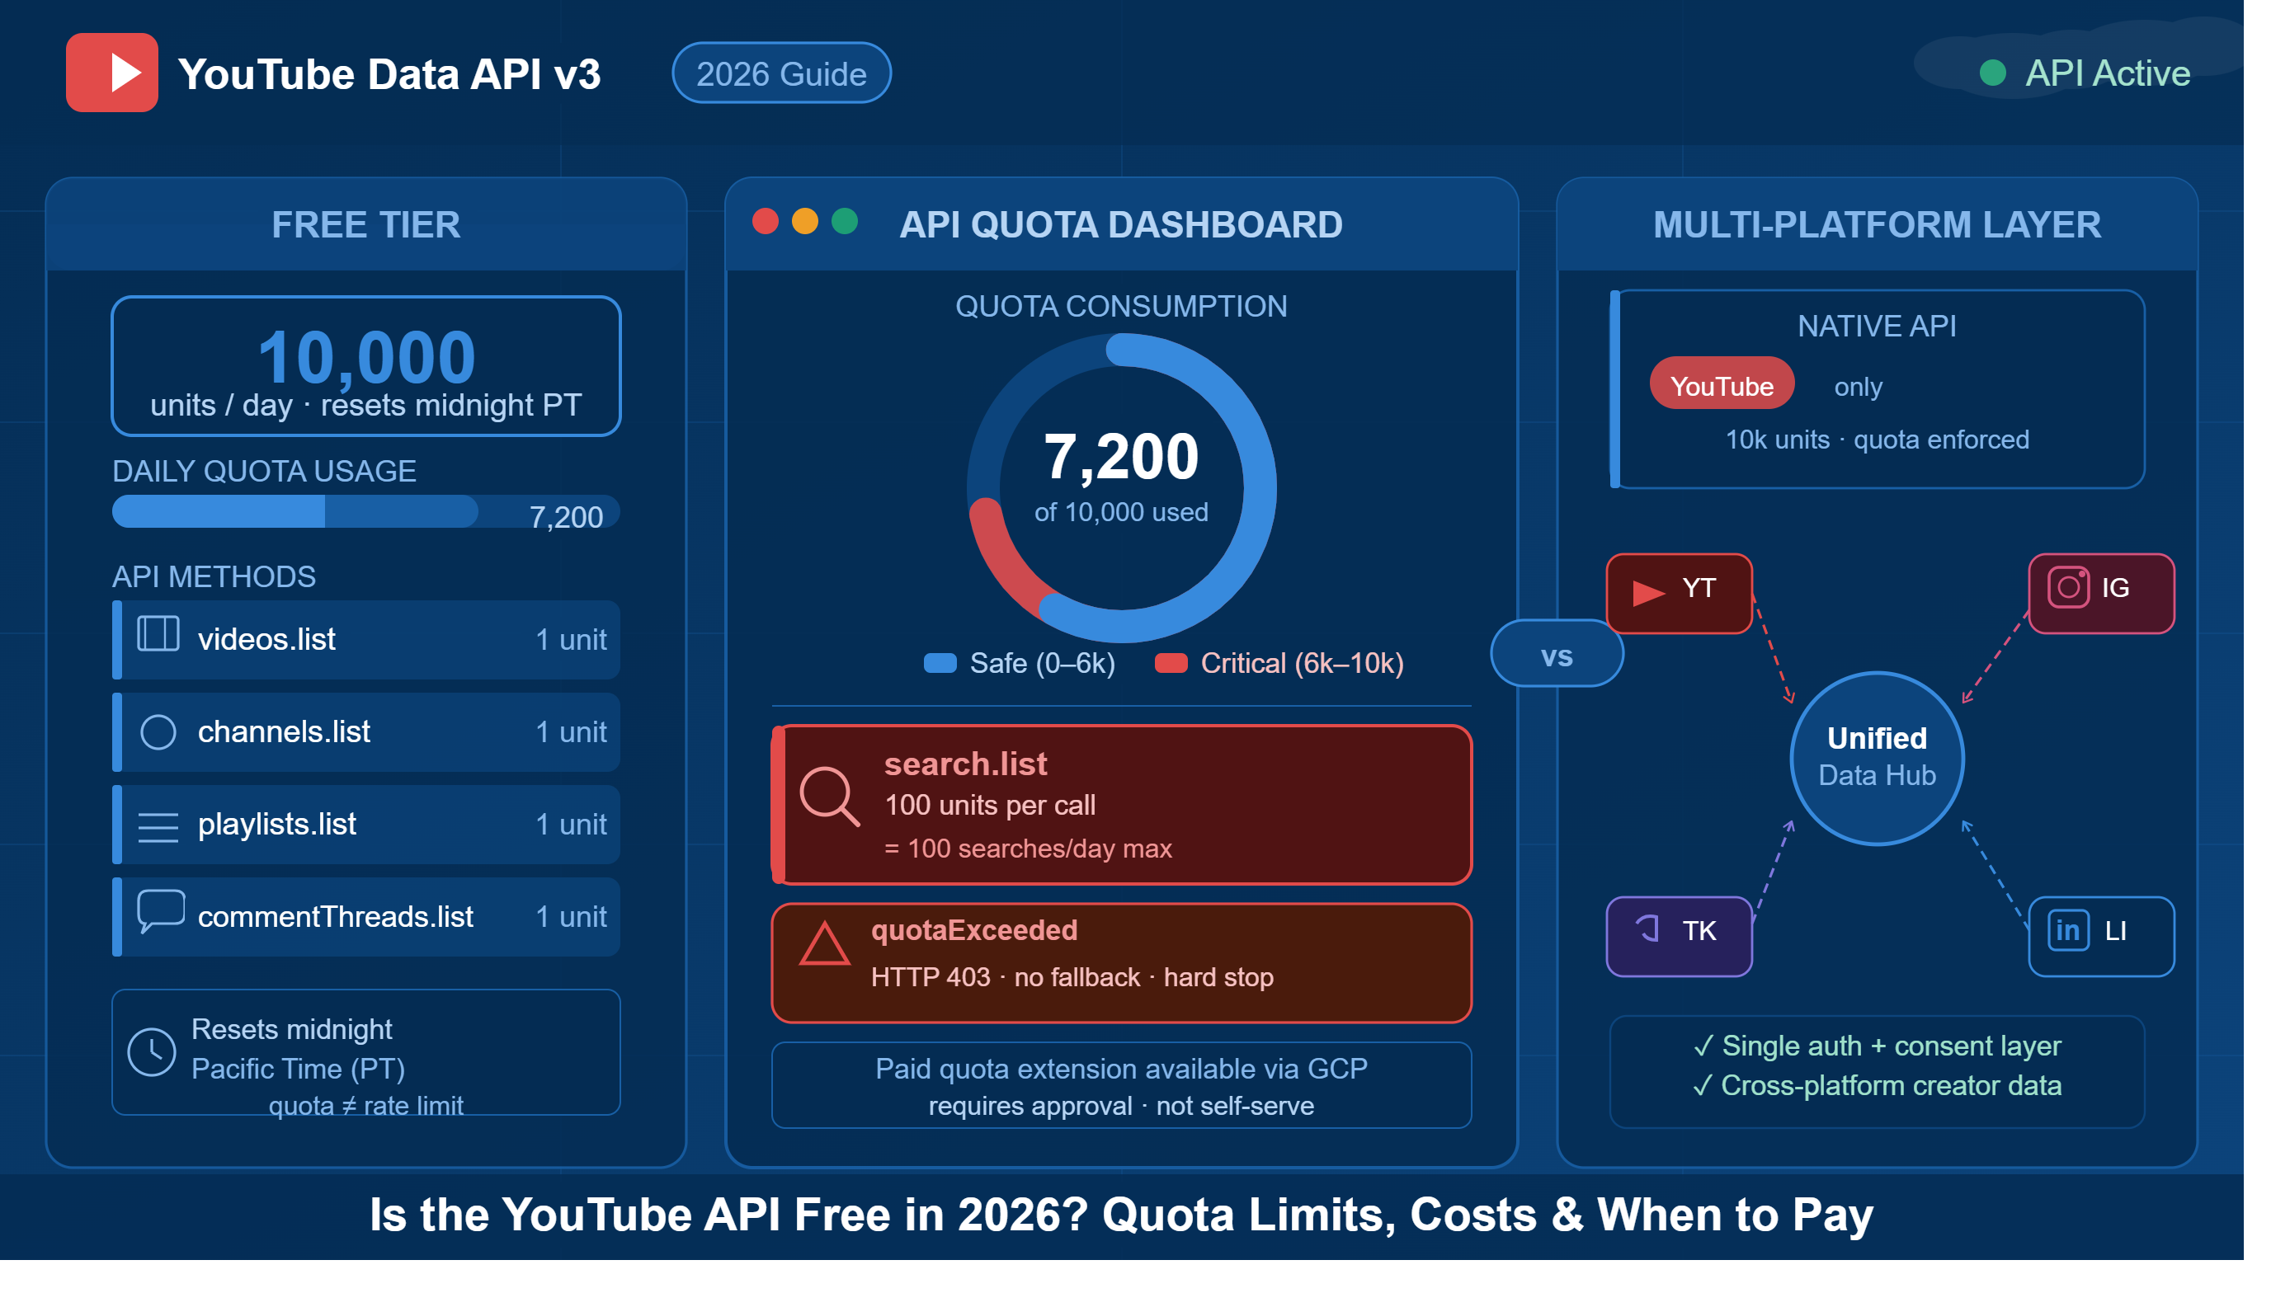Click the '1 unit' cost for videos.list
The width and height of the screenshot is (2290, 1293).
(571, 640)
